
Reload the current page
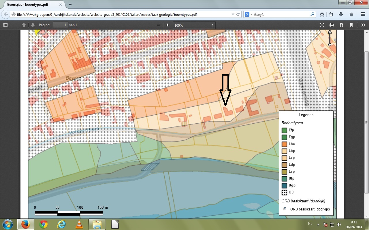click(238, 14)
